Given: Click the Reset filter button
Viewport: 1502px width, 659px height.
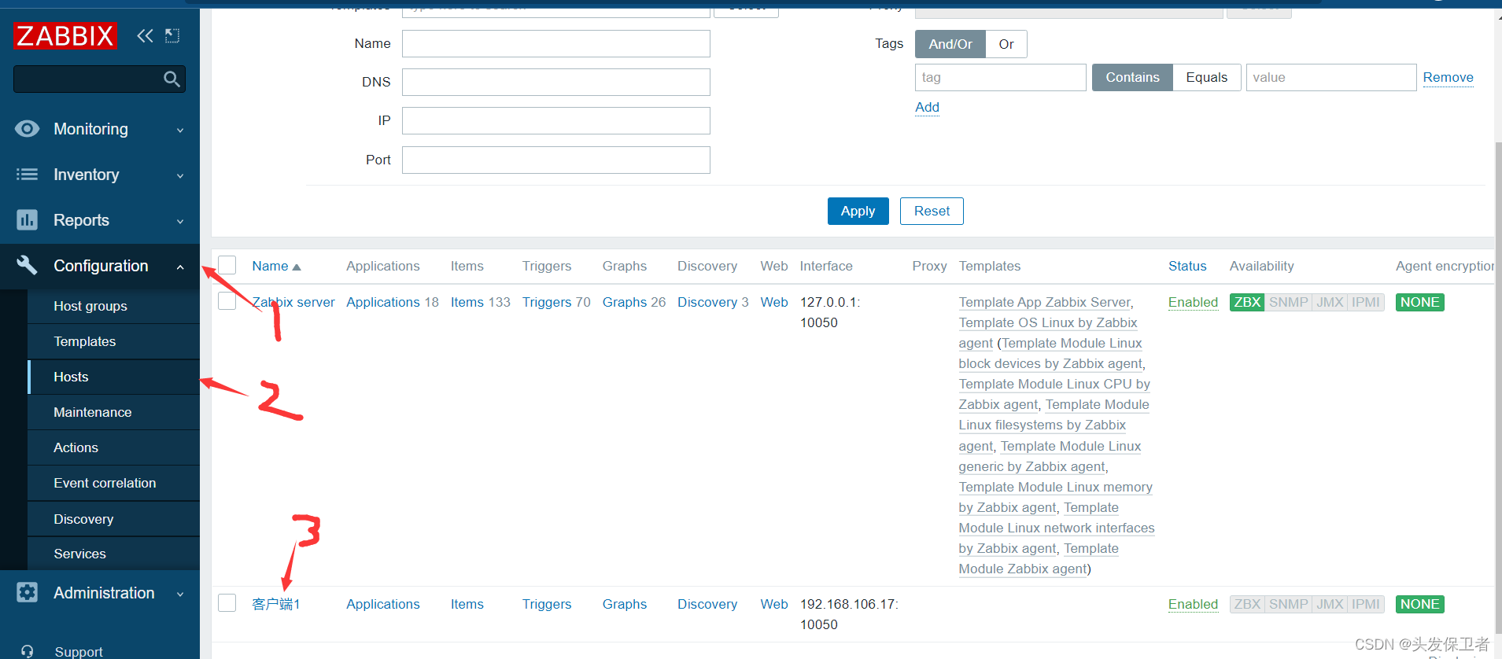Looking at the screenshot, I should click(932, 211).
